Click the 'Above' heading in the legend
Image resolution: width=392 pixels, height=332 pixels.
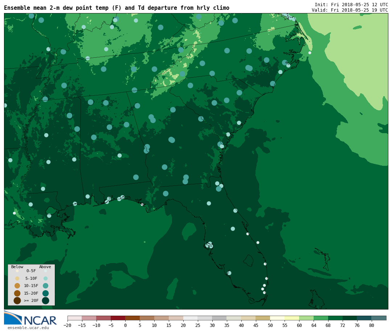(x=45, y=267)
